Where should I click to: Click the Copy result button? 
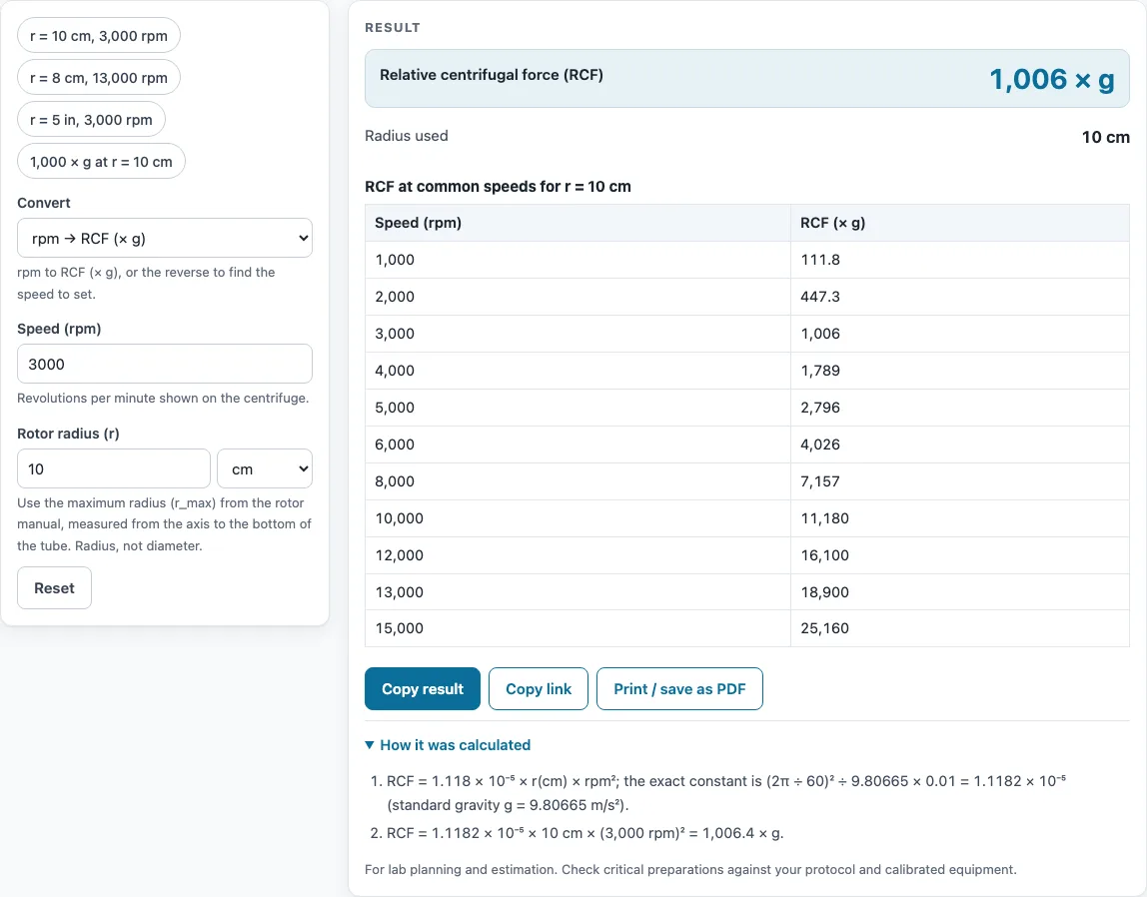click(x=422, y=688)
